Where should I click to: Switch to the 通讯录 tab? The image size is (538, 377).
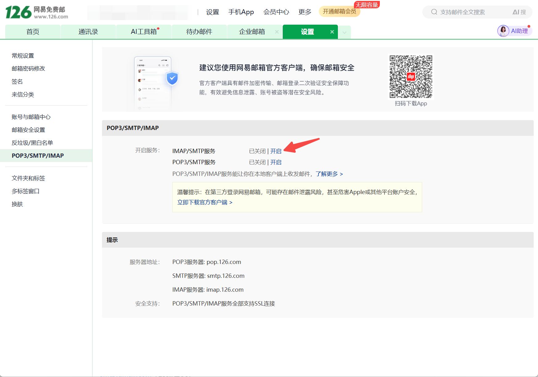tap(88, 32)
